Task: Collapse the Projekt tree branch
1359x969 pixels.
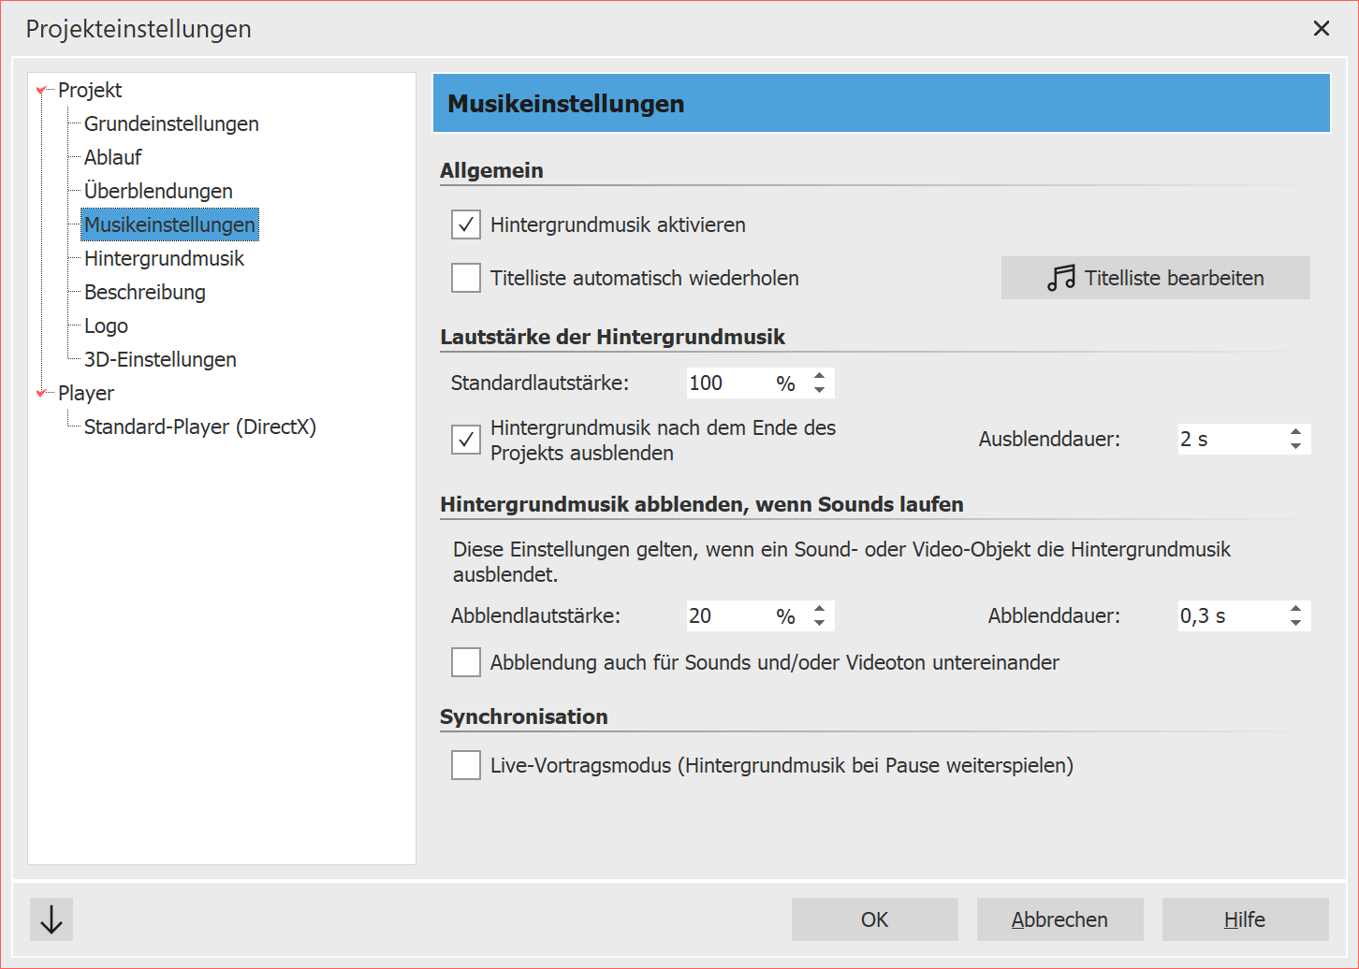Action: (x=39, y=90)
